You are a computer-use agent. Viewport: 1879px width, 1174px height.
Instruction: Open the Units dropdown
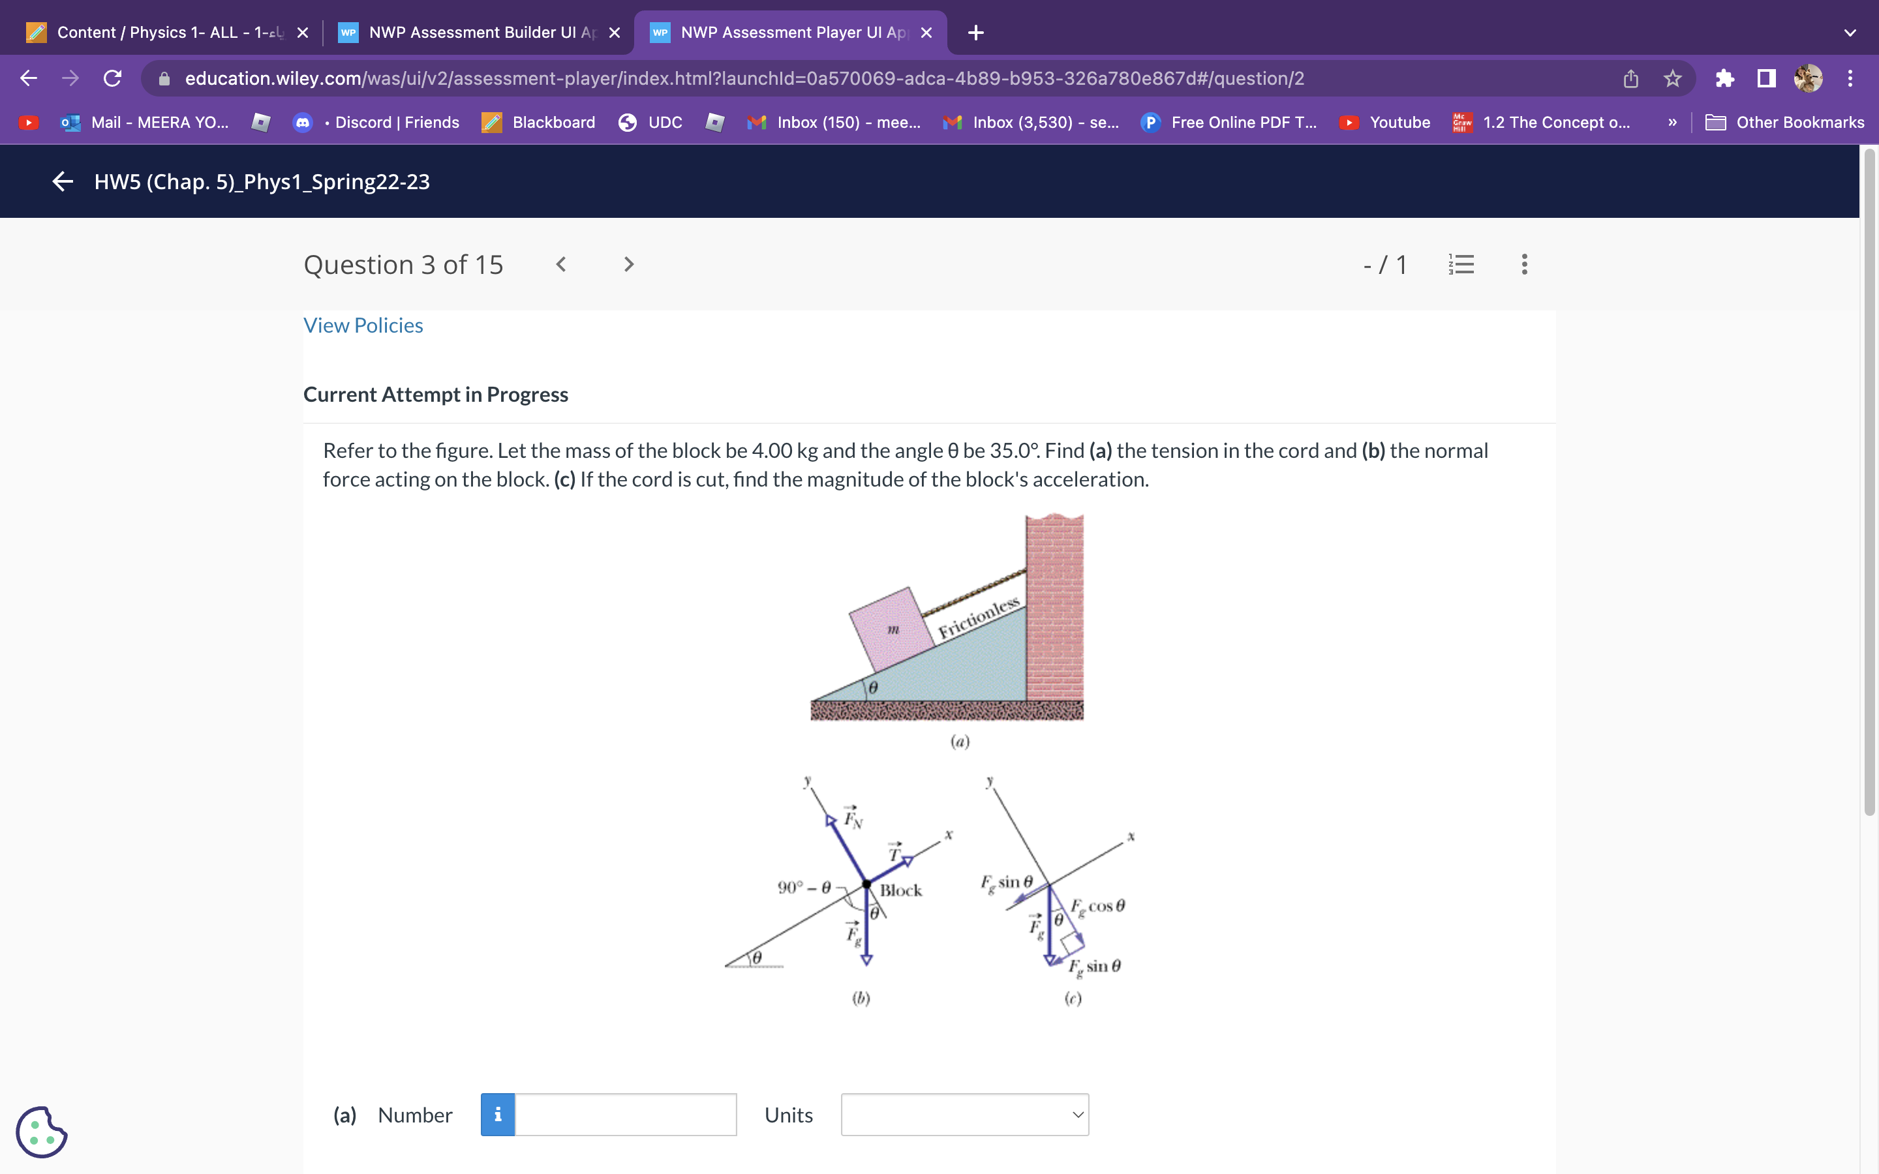click(x=964, y=1113)
